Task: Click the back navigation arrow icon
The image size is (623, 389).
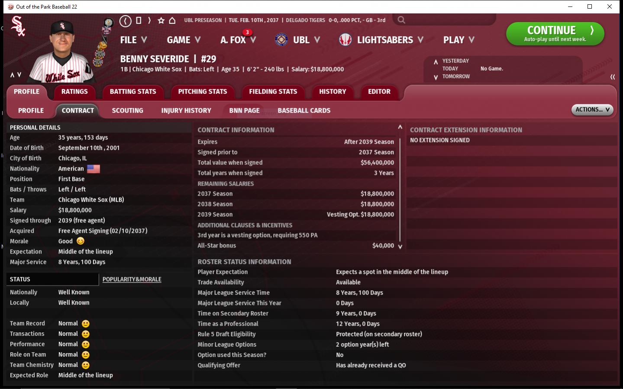Action: [x=126, y=20]
